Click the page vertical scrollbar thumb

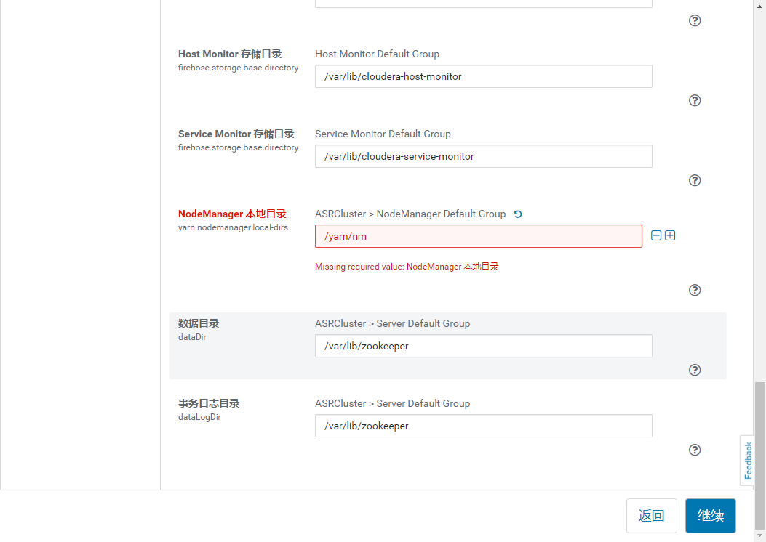pyautogui.click(x=759, y=455)
